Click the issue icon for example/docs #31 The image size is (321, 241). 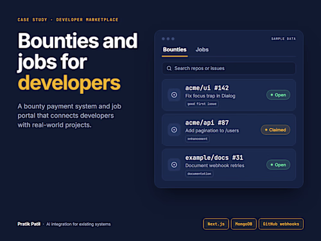coord(174,165)
